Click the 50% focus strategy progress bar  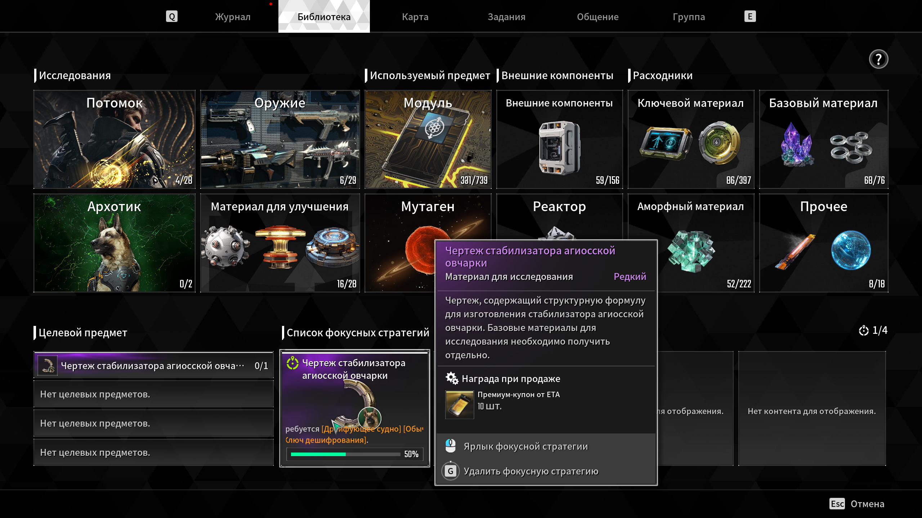(345, 454)
